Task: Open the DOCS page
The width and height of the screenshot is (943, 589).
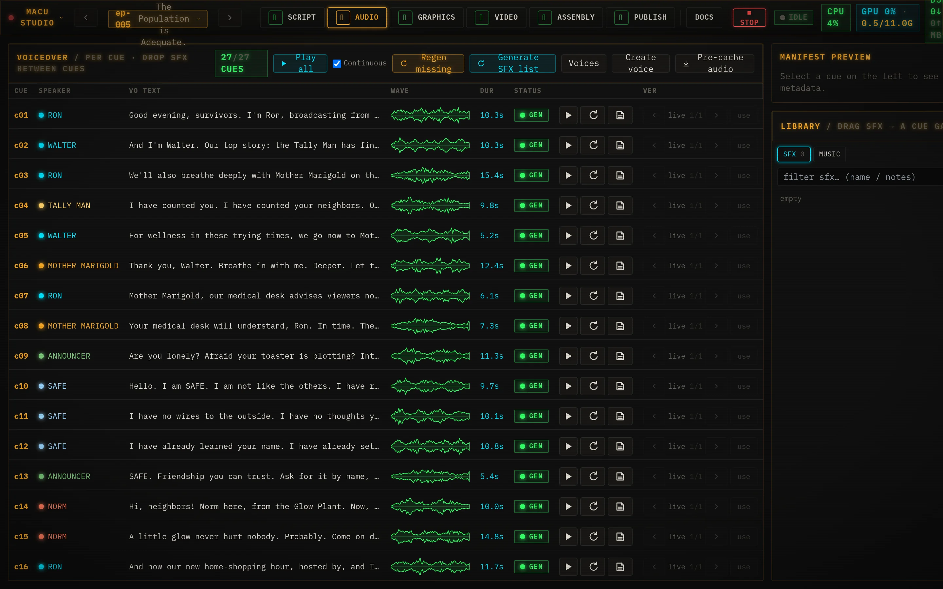Action: click(x=704, y=18)
